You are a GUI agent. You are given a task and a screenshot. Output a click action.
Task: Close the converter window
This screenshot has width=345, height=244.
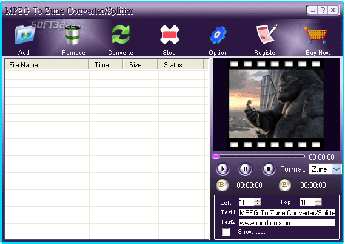pos(333,10)
